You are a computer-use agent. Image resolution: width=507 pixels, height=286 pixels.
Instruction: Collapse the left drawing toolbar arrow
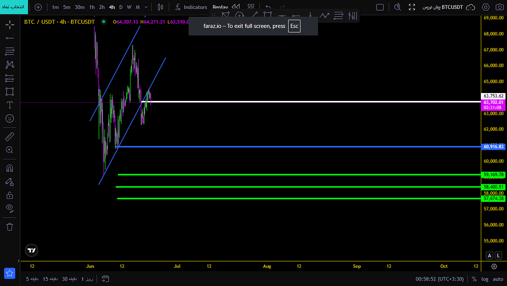pos(19,261)
